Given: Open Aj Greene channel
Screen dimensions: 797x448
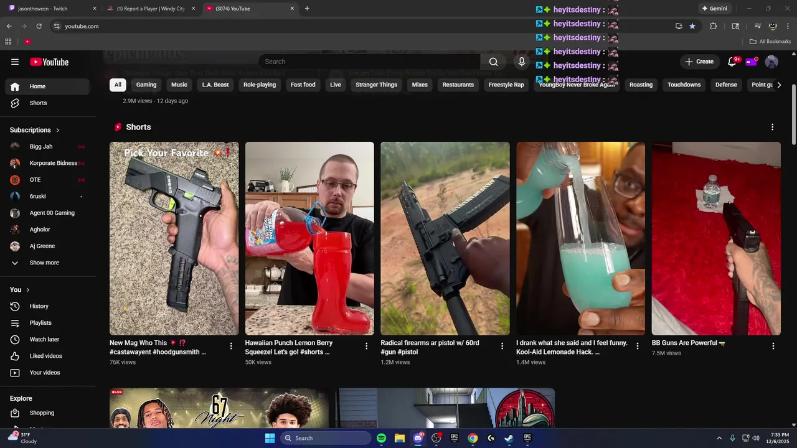Looking at the screenshot, I should pos(47,246).
